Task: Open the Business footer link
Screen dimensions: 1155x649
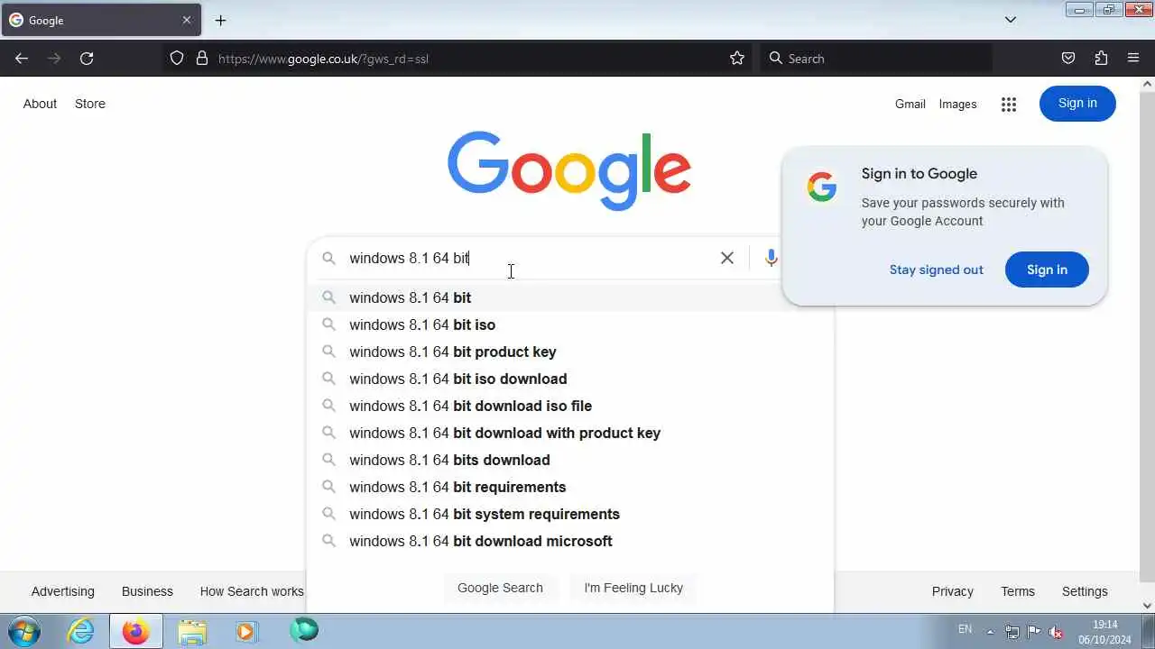Action: [147, 591]
